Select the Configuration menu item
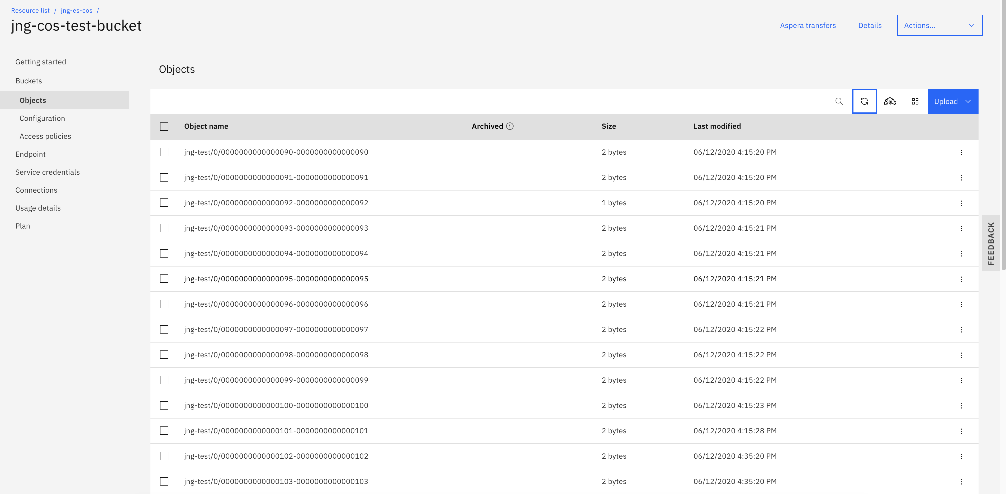Image resolution: width=1006 pixels, height=494 pixels. (42, 118)
